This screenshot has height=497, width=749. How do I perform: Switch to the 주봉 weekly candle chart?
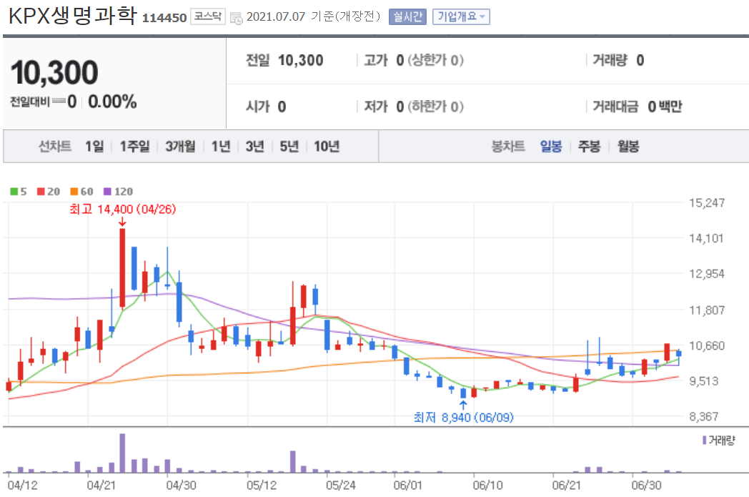coord(589,146)
